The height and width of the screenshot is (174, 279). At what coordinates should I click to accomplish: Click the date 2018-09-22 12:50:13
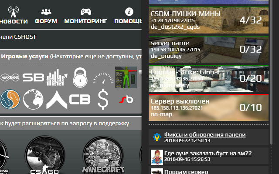coord(187,141)
